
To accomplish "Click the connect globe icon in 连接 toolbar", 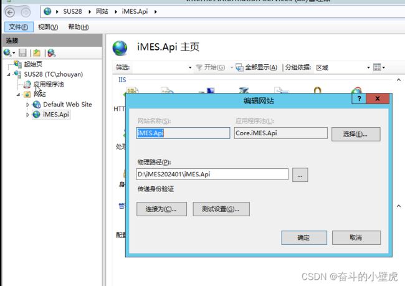I will (7, 53).
